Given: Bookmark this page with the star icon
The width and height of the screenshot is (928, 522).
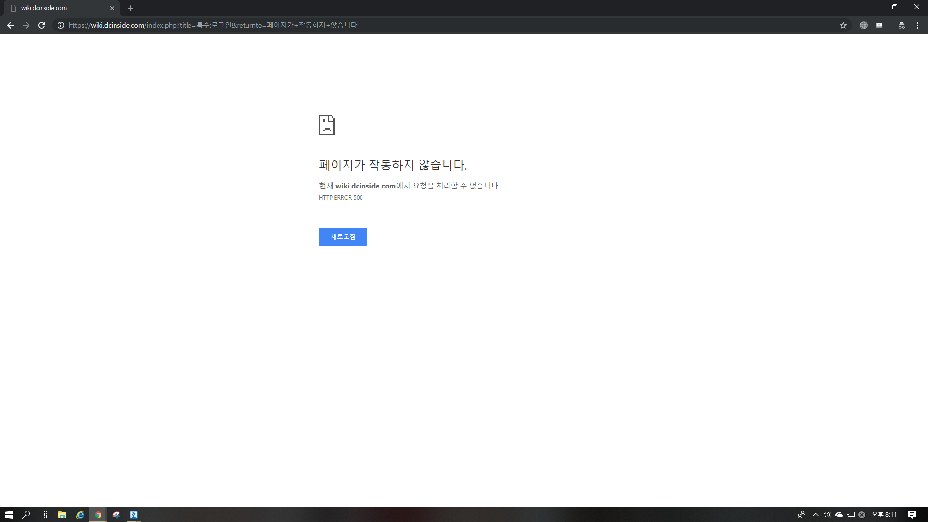Looking at the screenshot, I should 843,25.
